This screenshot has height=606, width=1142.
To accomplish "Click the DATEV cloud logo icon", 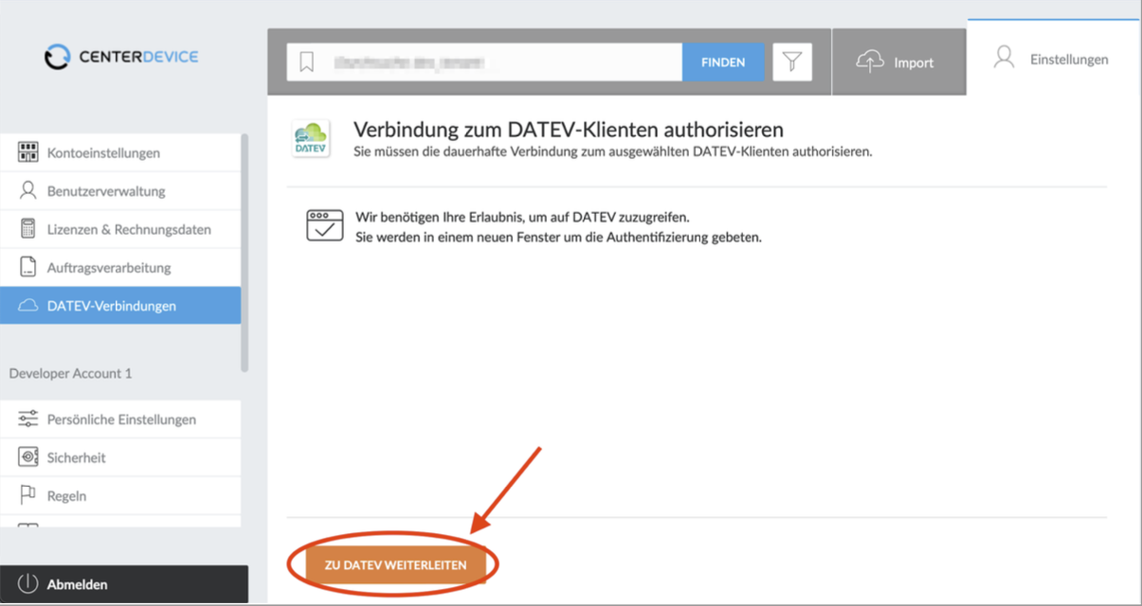I will point(310,138).
